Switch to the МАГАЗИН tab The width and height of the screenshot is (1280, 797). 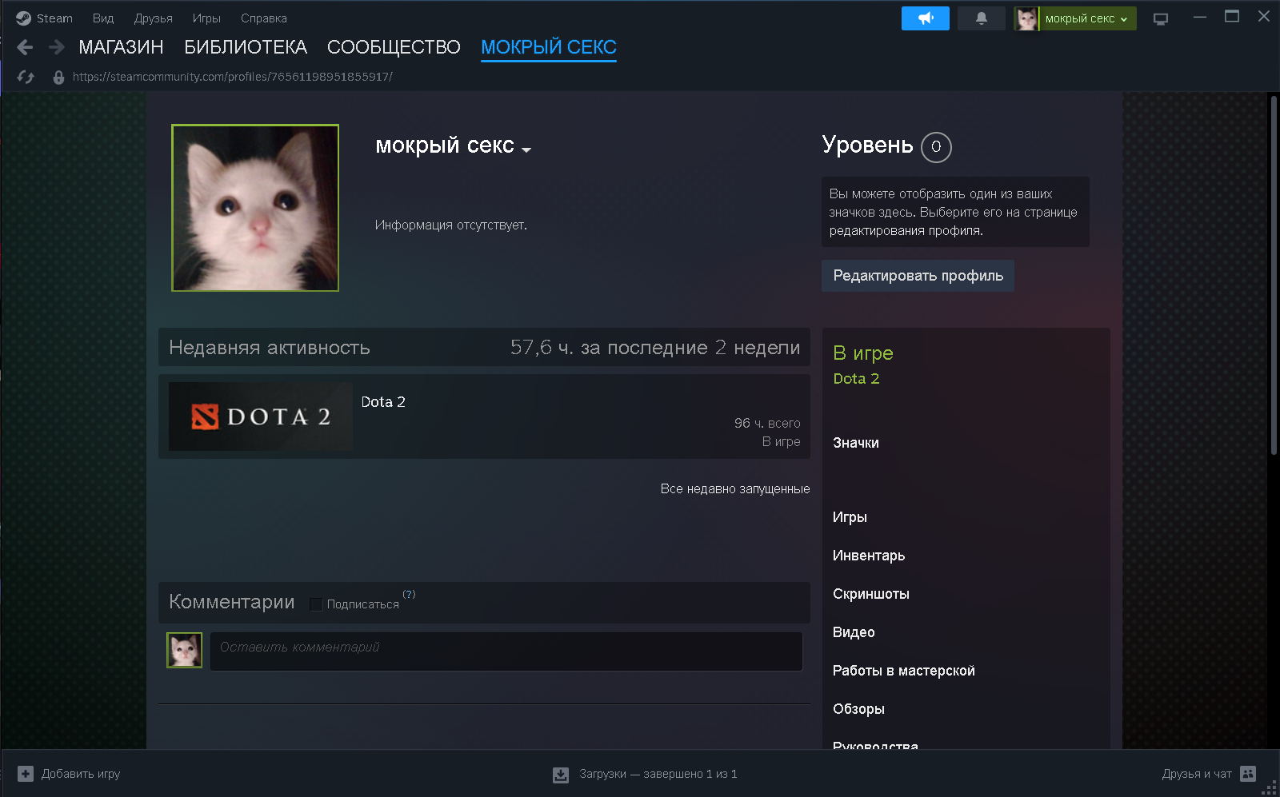(121, 47)
